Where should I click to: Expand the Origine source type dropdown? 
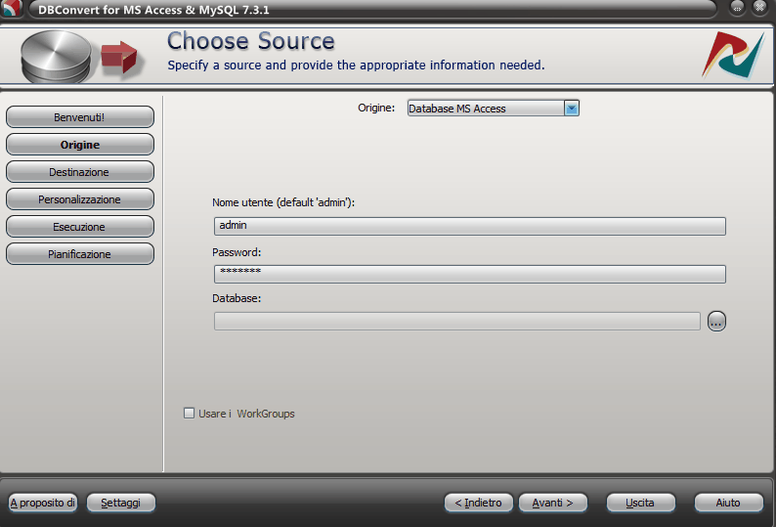point(571,108)
